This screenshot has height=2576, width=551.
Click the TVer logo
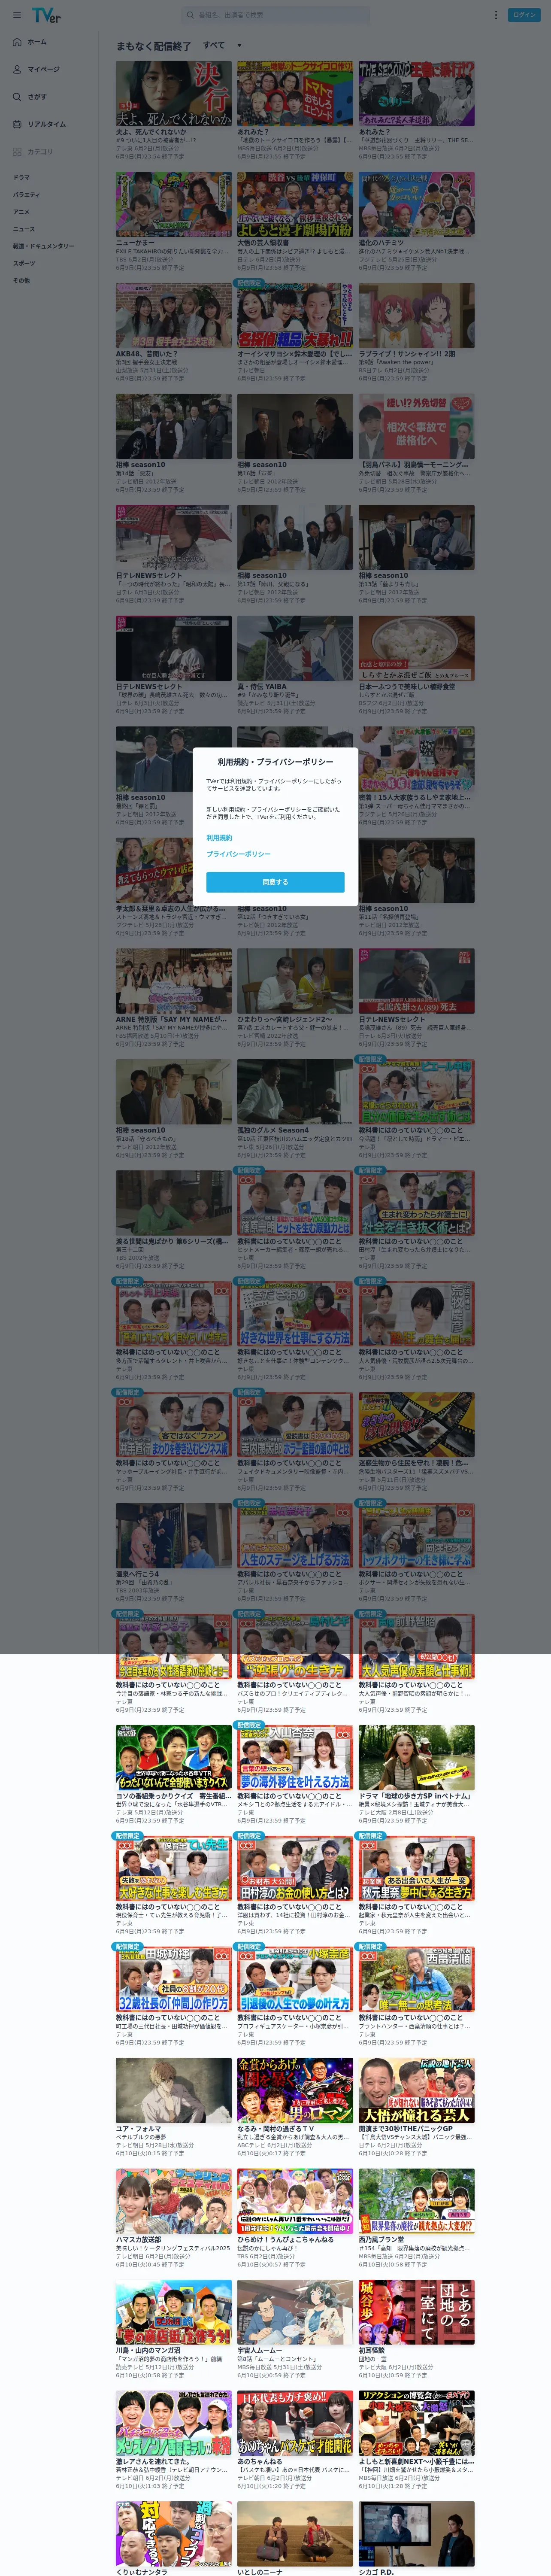click(46, 15)
